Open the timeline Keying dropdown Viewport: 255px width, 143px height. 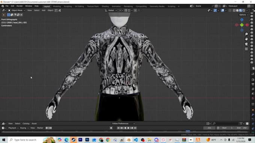click(x=24, y=128)
